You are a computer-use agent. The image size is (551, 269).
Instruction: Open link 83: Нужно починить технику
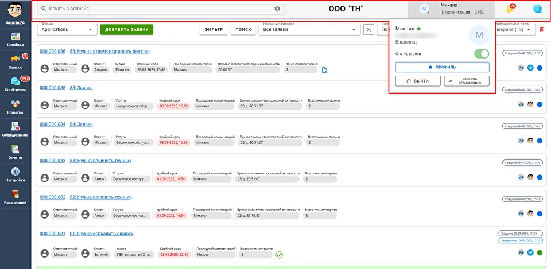pyautogui.click(x=100, y=161)
